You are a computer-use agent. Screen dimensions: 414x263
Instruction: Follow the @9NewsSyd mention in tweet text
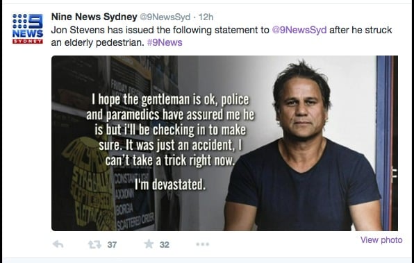pos(299,30)
